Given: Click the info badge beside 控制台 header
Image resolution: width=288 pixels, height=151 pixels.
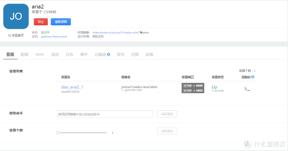Looking at the screenshot, I should (253, 77).
